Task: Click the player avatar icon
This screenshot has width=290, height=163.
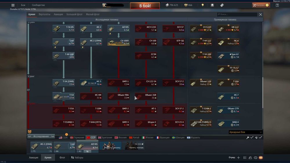Action: pyautogui.click(x=104, y=5)
